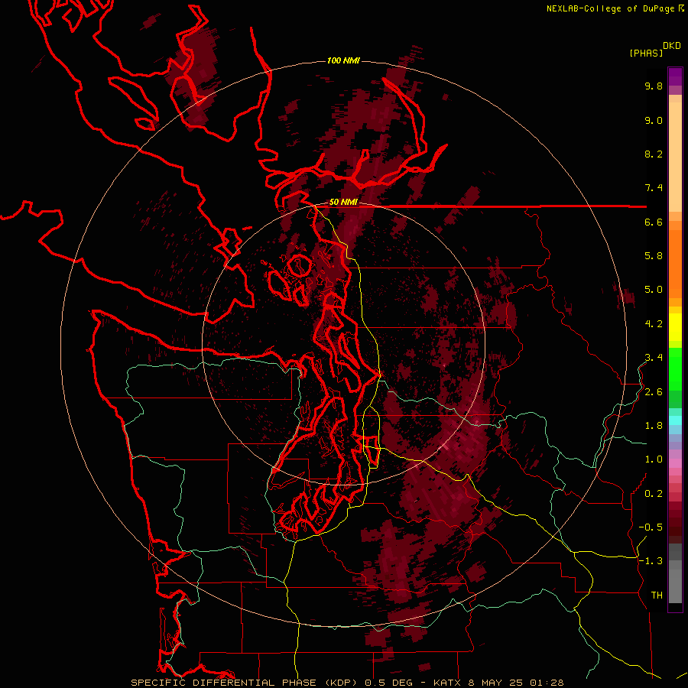
Task: Click the DKD label above the color bar
Action: pyautogui.click(x=672, y=46)
